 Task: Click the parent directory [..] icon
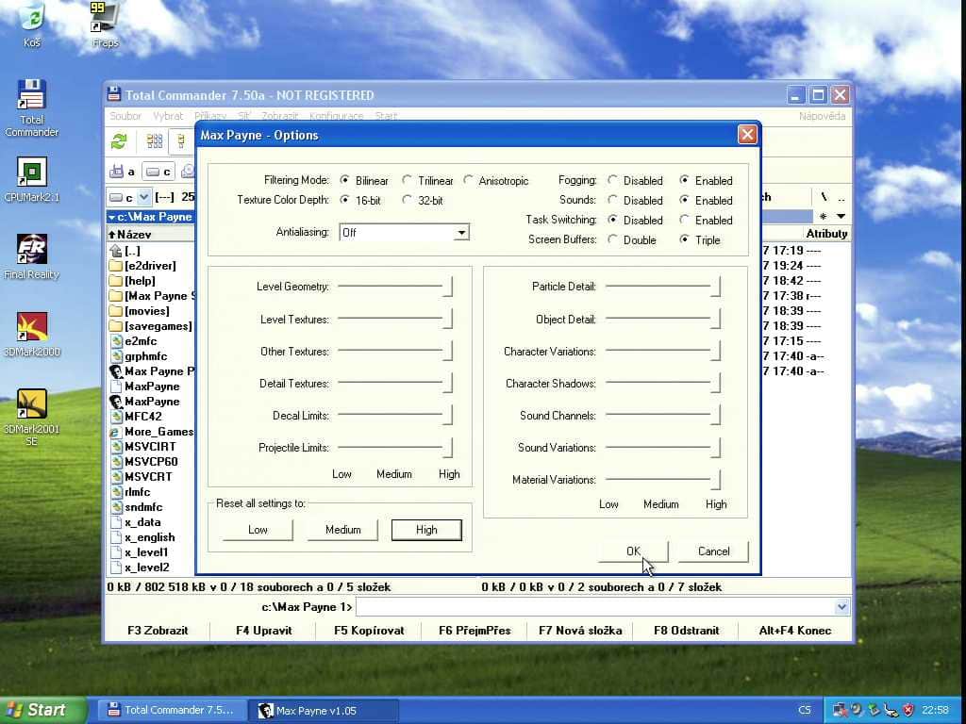(x=115, y=251)
